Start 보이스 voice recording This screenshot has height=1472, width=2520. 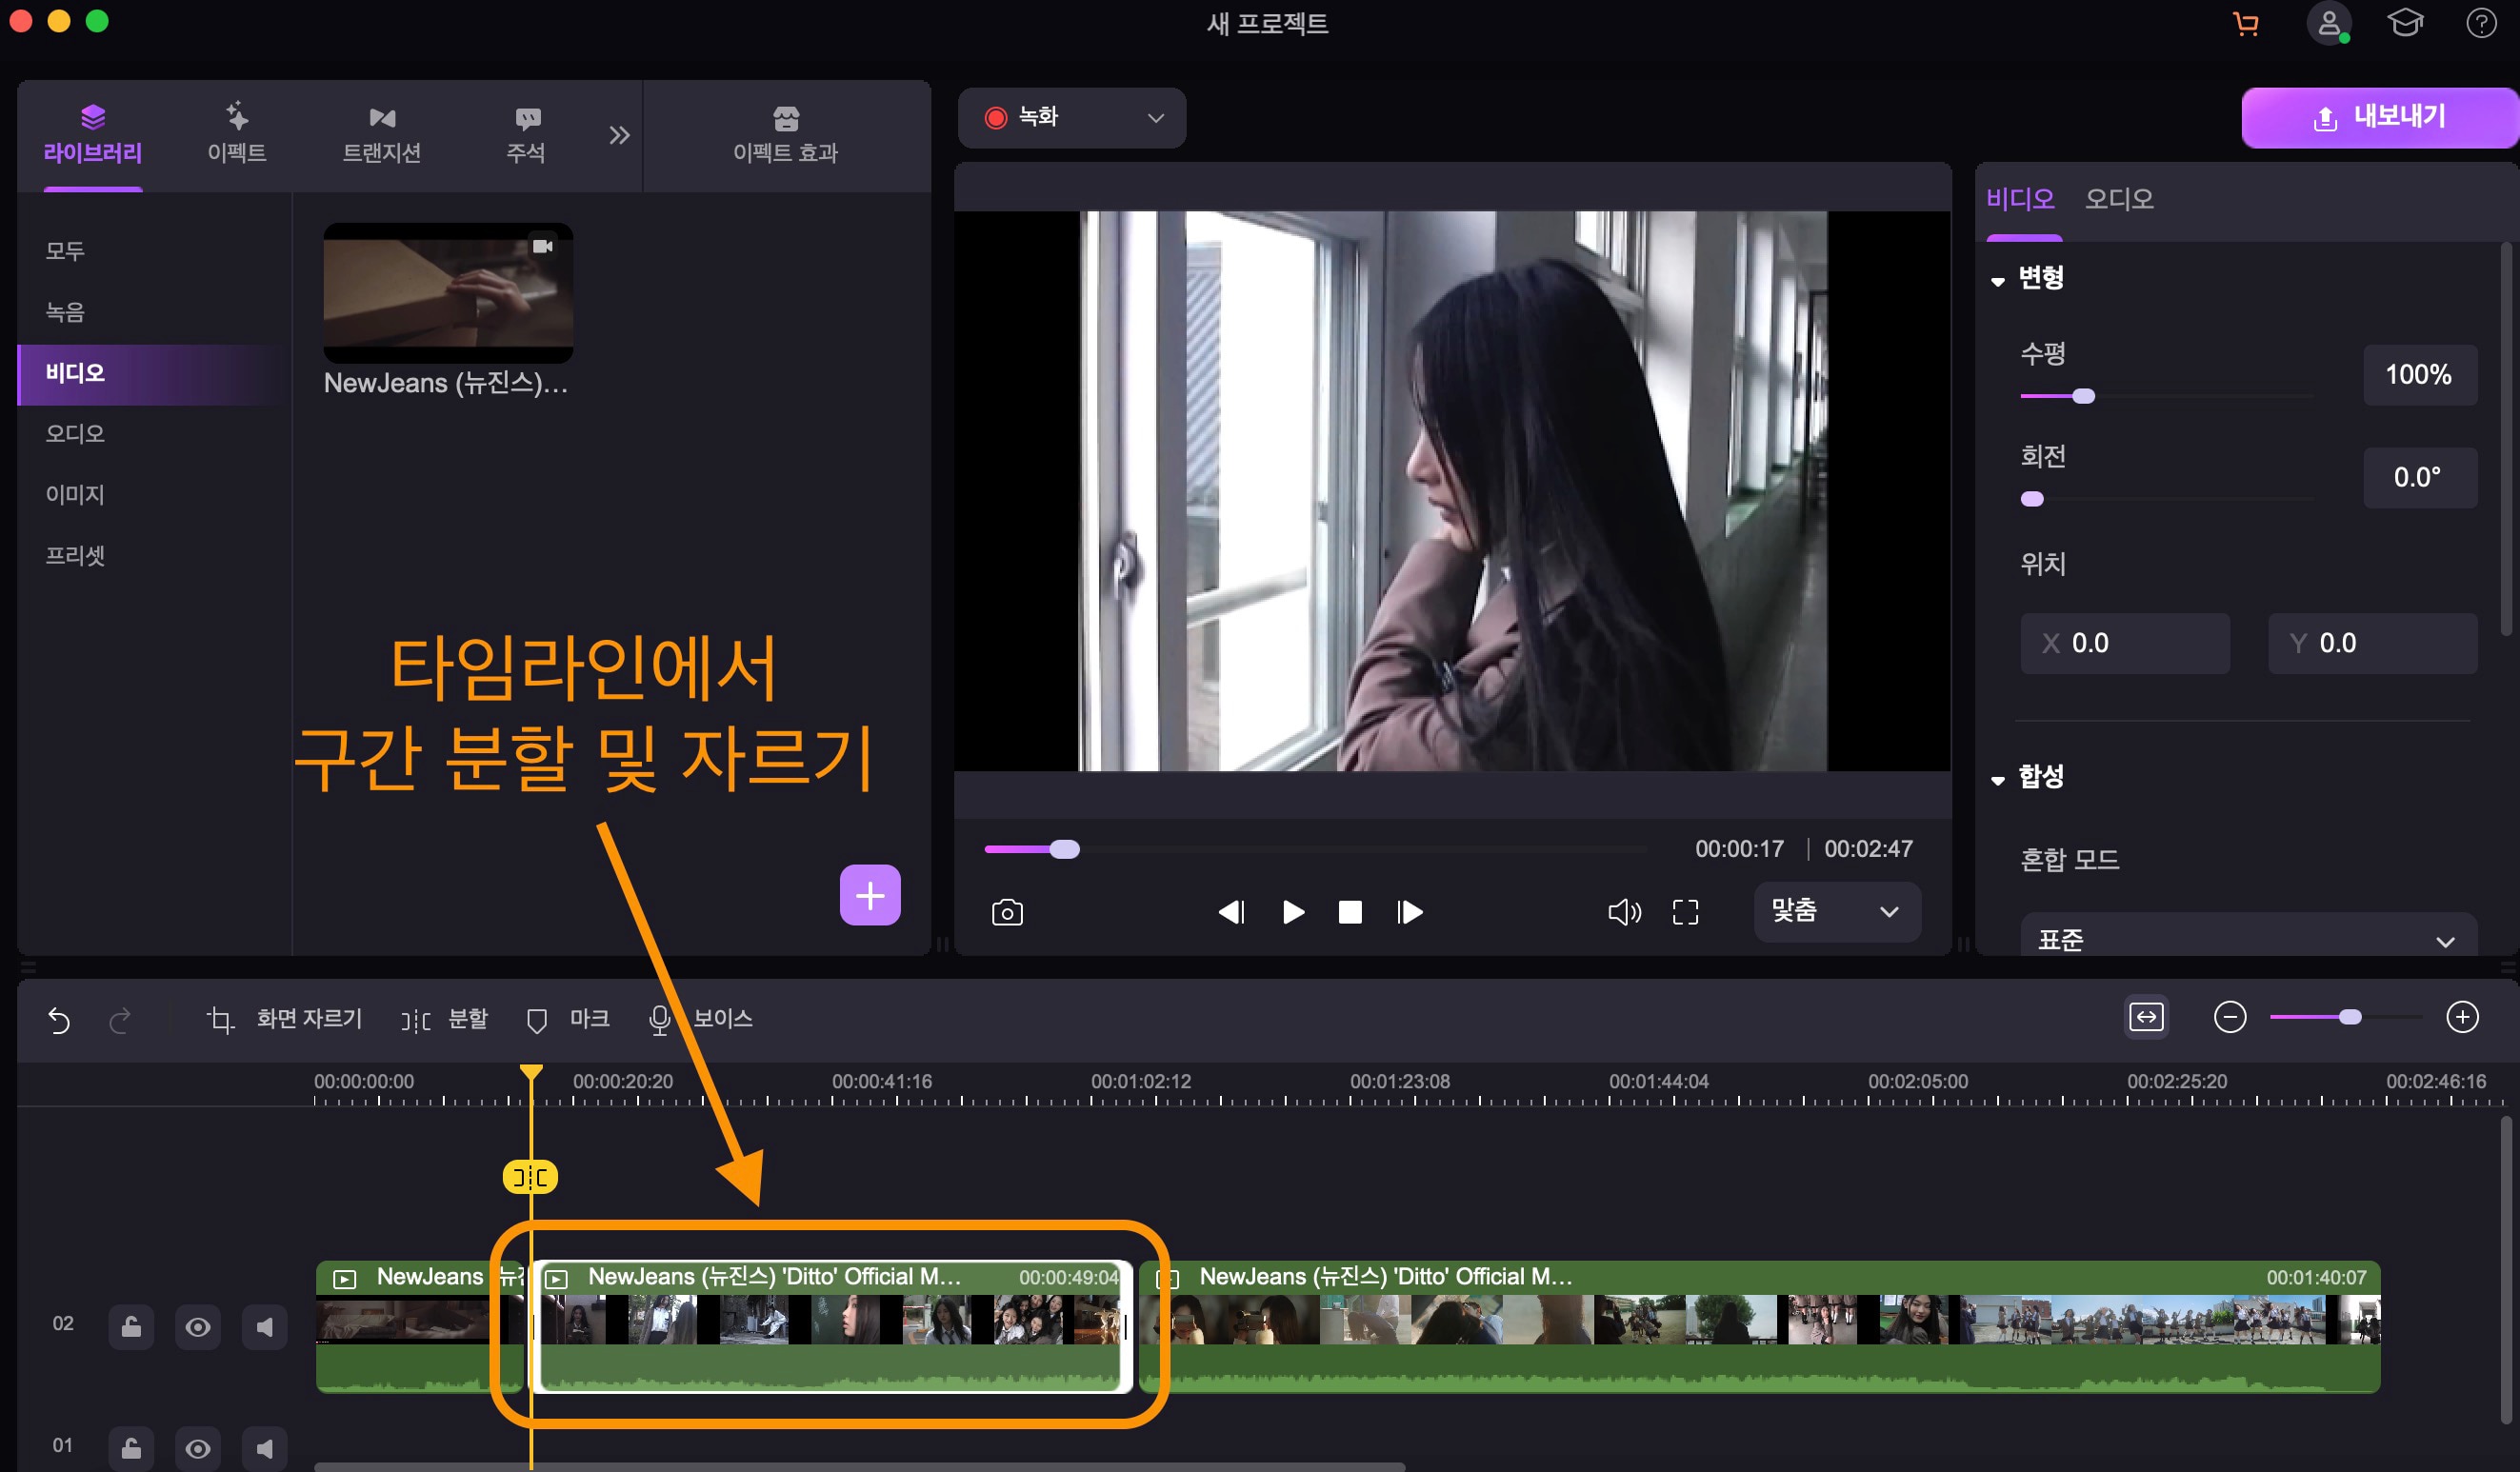point(701,1019)
